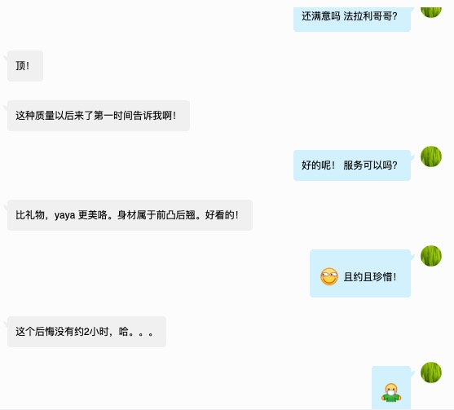Select the 还满意吗 法拉利哥哥 message bubble
Image resolution: width=454 pixels, height=410 pixels.
352,18
